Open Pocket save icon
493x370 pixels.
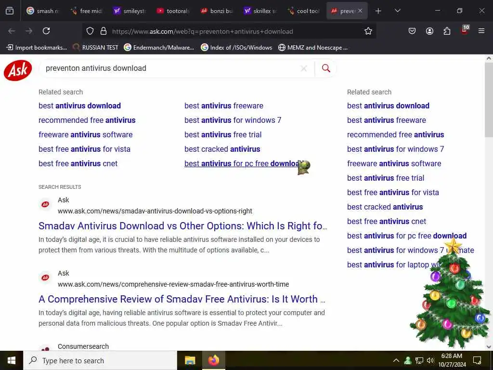pyautogui.click(x=412, y=31)
